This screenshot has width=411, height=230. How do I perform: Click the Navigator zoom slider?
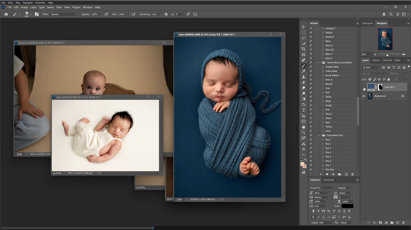click(x=387, y=55)
